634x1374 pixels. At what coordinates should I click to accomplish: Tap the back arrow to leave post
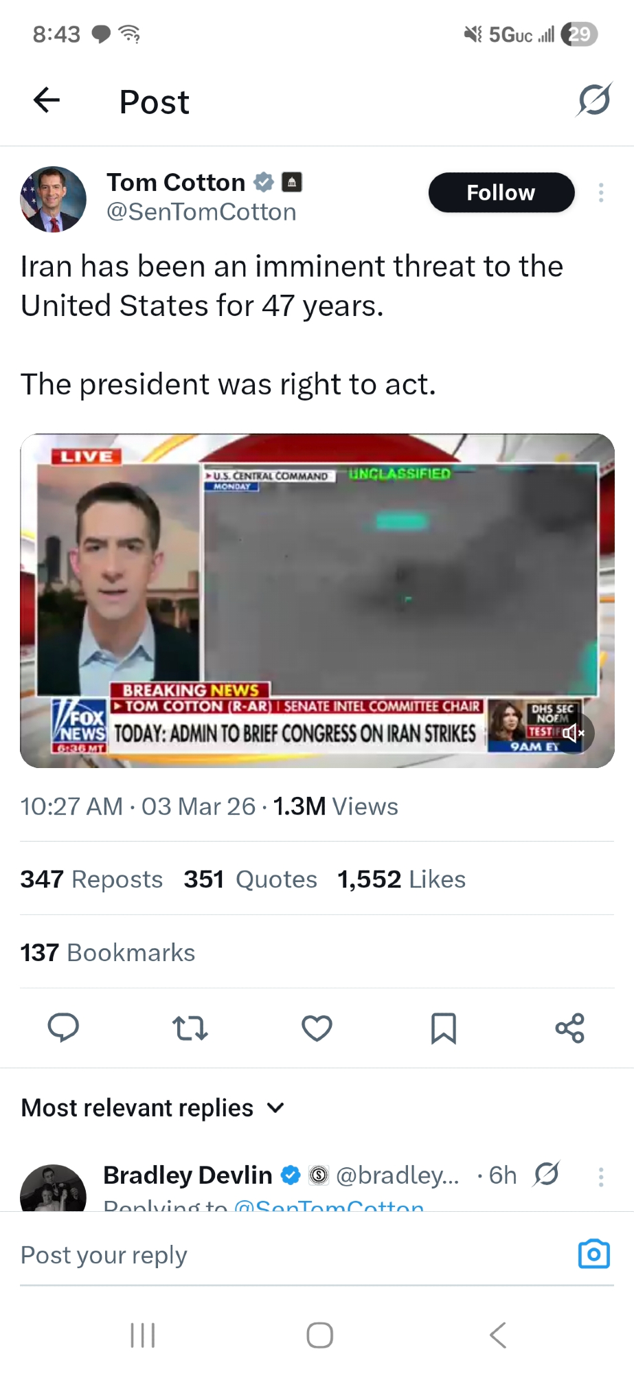47,100
